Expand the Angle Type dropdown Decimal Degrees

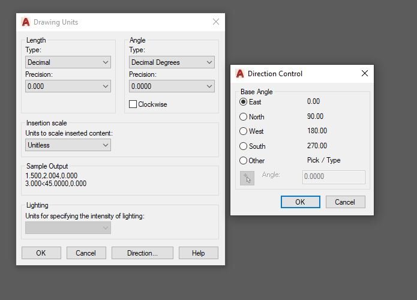tap(172, 62)
